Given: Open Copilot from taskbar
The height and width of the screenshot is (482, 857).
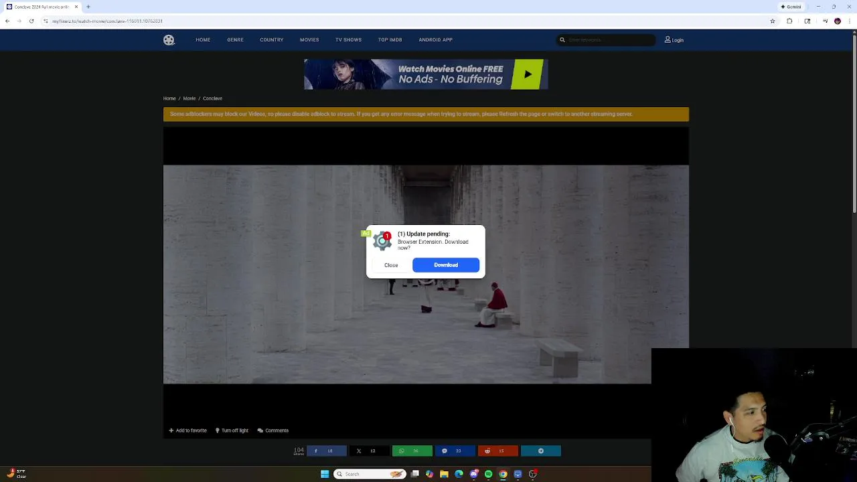Looking at the screenshot, I should (429, 474).
